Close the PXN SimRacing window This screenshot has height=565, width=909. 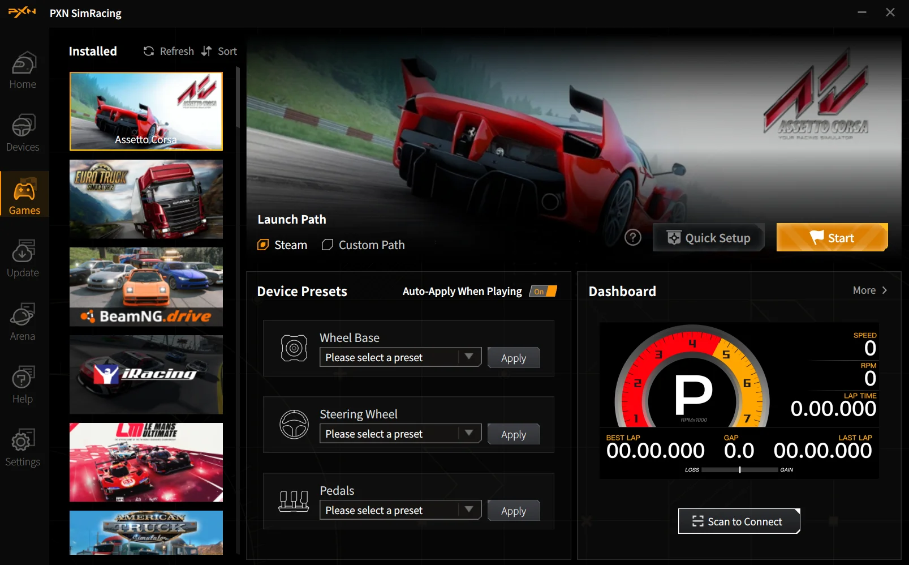(890, 12)
